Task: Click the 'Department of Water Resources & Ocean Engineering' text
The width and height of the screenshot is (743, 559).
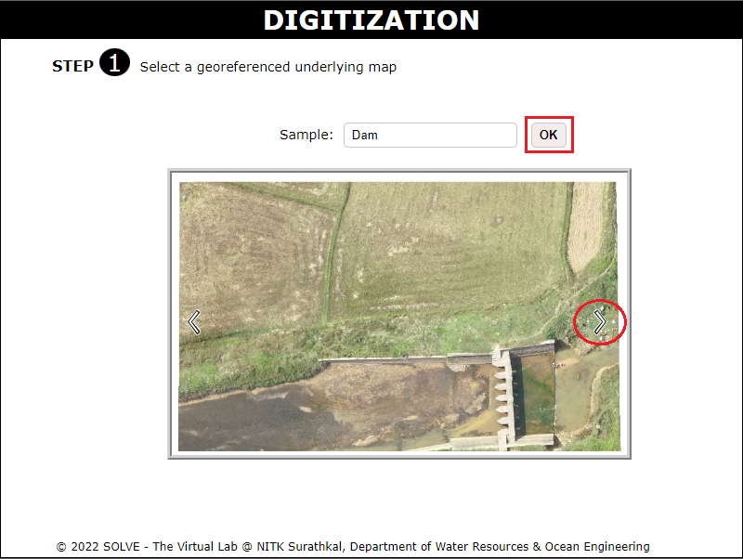Action: point(500,546)
